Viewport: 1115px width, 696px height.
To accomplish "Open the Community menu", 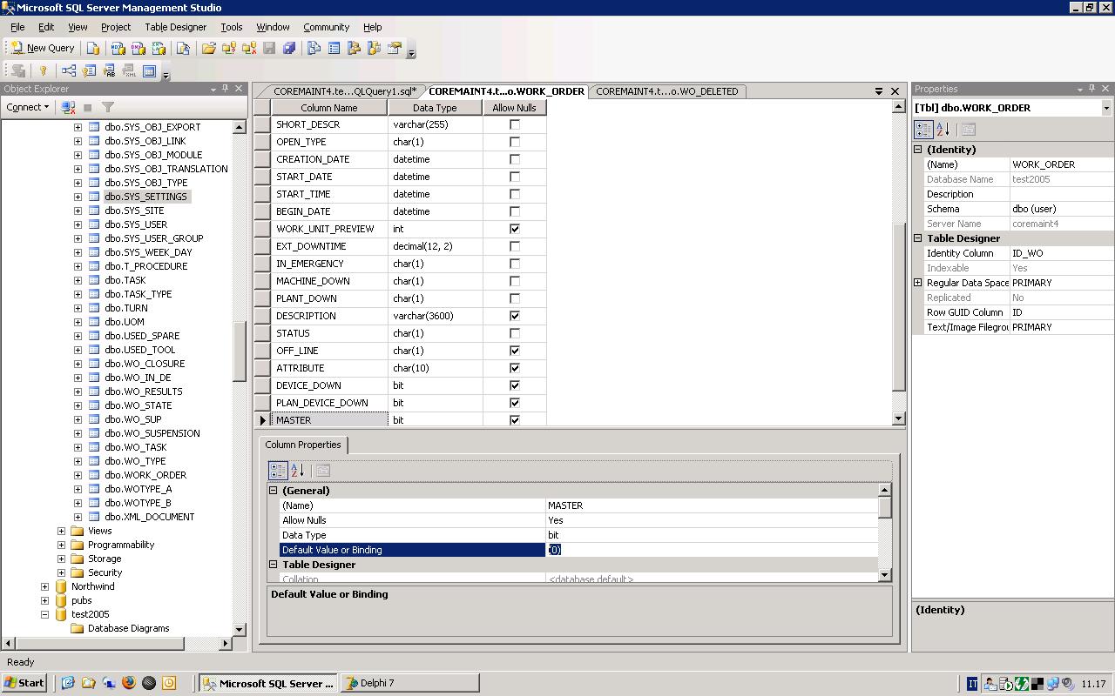I will point(326,27).
